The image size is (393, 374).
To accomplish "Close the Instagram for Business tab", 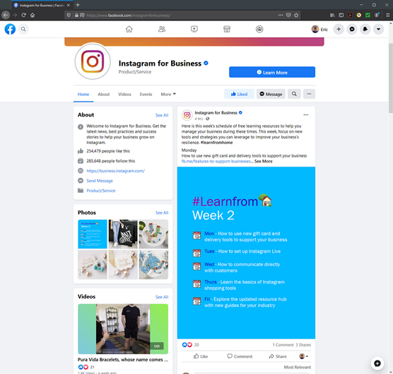I will click(x=68, y=5).
